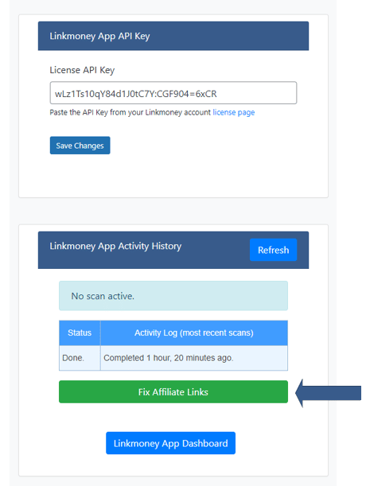Open the Linkmoney App Dashboard
The height and width of the screenshot is (486, 370).
[x=170, y=443]
